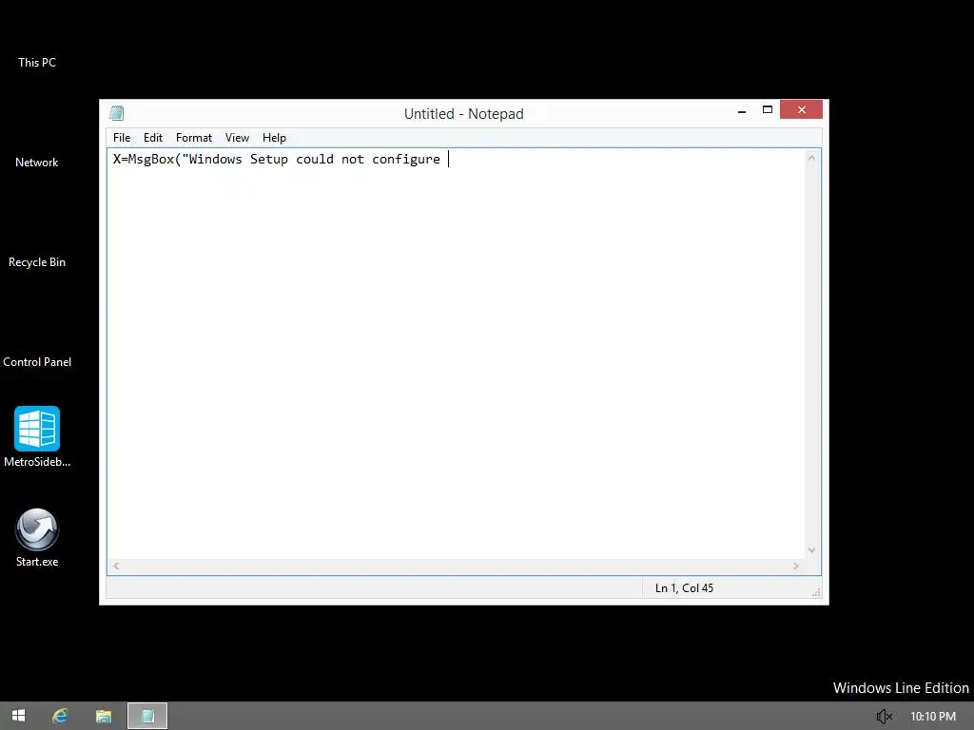Open the Edit menu in Notepad
Screen dimensions: 974x730
[153, 138]
